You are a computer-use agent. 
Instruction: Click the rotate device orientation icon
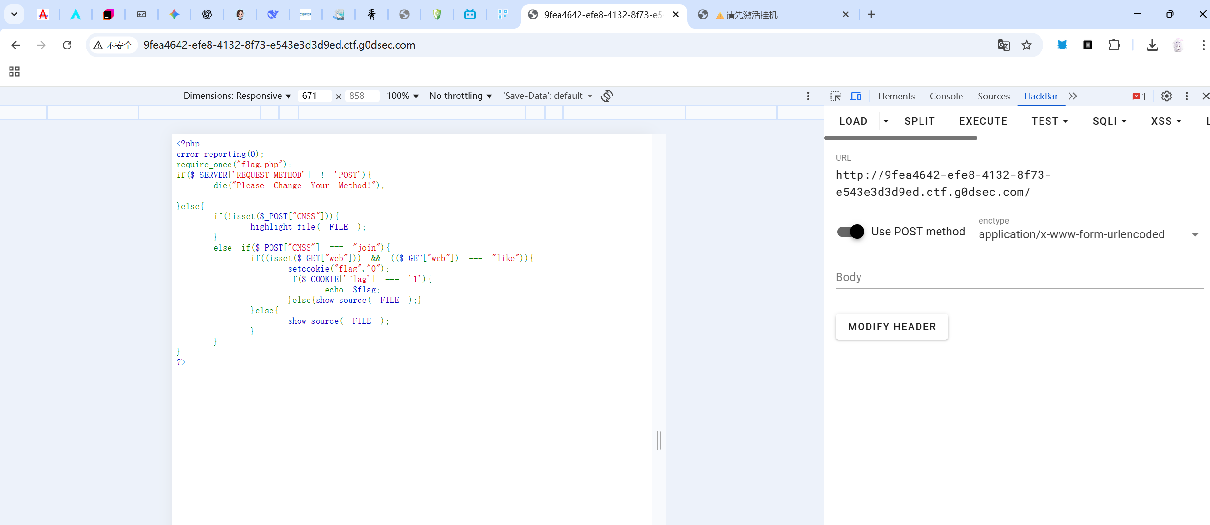pos(607,96)
